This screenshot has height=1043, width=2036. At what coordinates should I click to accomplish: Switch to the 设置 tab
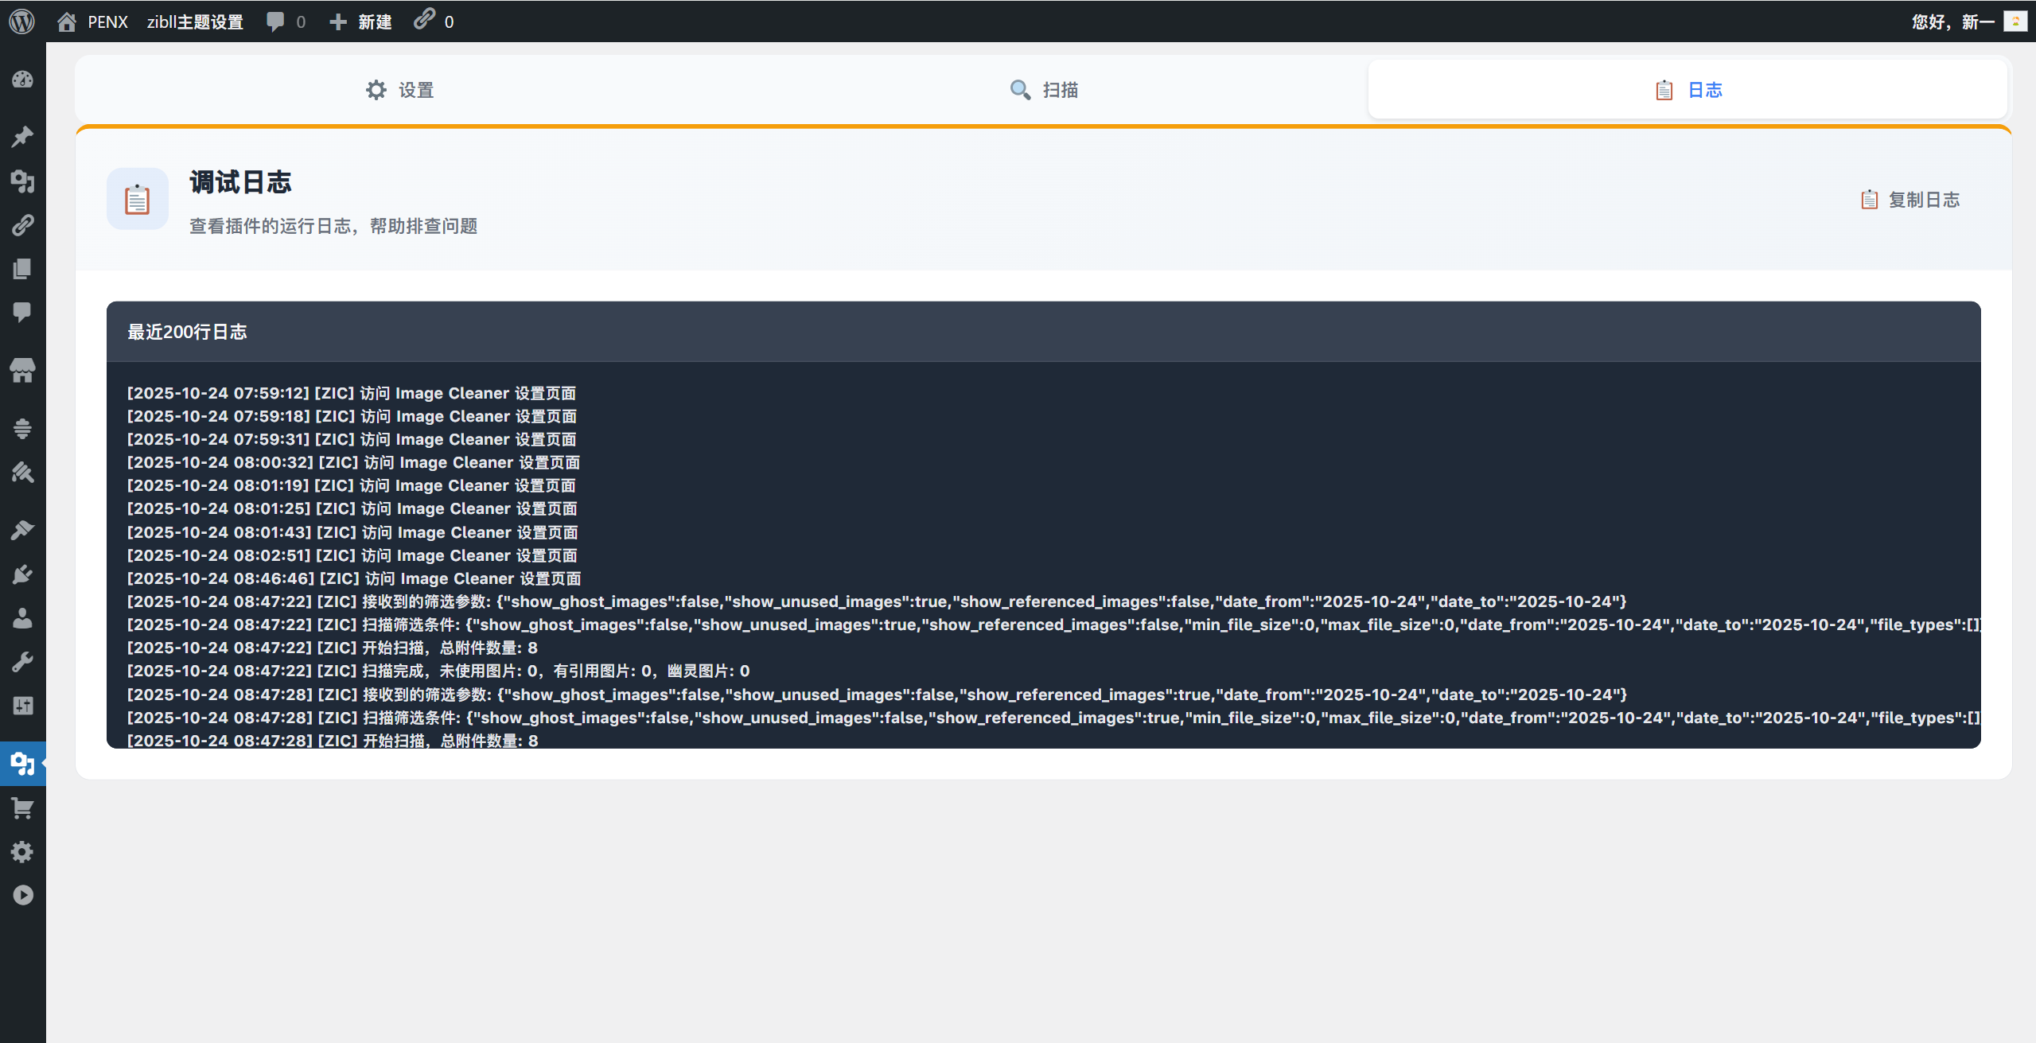pos(399,90)
